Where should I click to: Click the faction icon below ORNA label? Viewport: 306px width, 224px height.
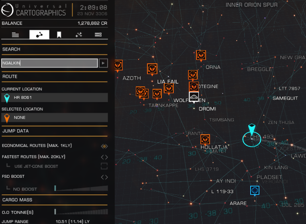coord(193,75)
